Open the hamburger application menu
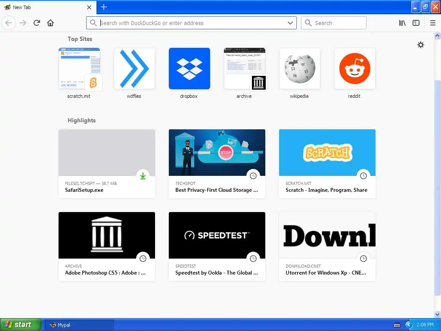Screen dimensions: 441x331 (432, 23)
